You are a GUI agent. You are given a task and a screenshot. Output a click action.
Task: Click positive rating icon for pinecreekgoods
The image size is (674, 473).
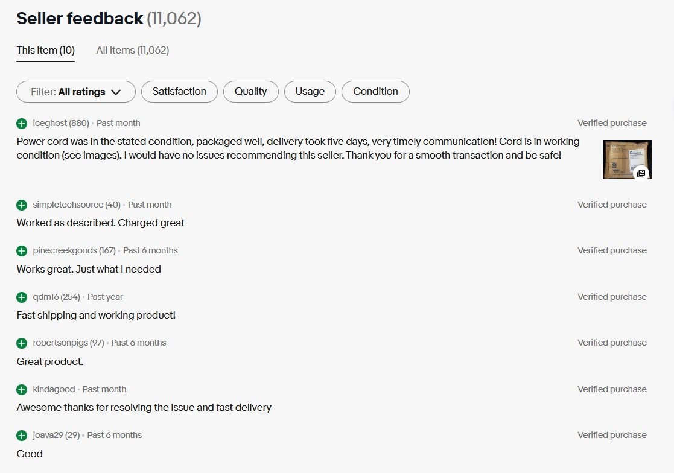[22, 251]
